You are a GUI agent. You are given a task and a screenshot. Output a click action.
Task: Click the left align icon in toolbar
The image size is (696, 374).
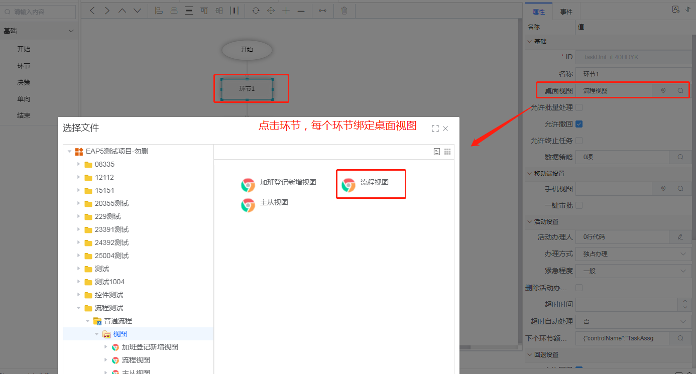click(x=159, y=11)
